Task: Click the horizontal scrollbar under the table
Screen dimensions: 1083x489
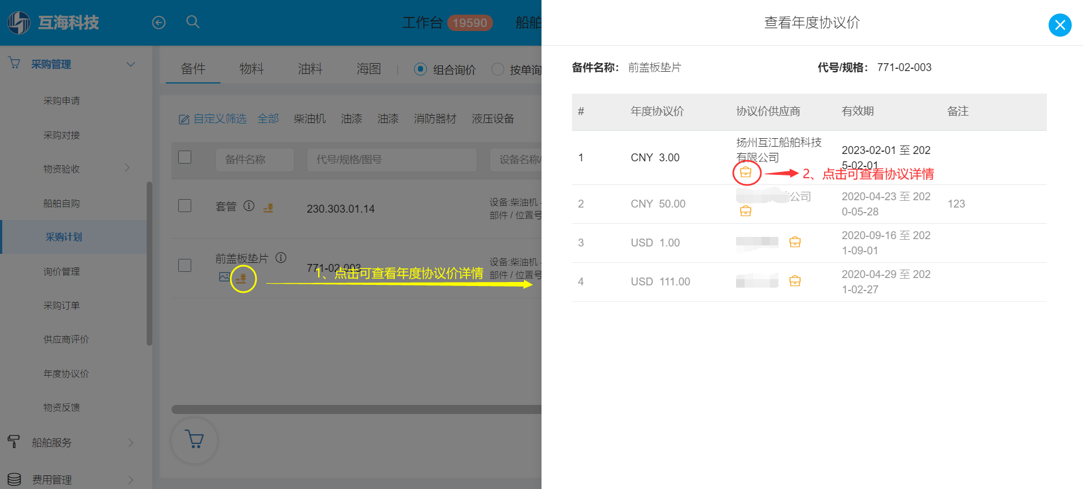Action: point(356,409)
